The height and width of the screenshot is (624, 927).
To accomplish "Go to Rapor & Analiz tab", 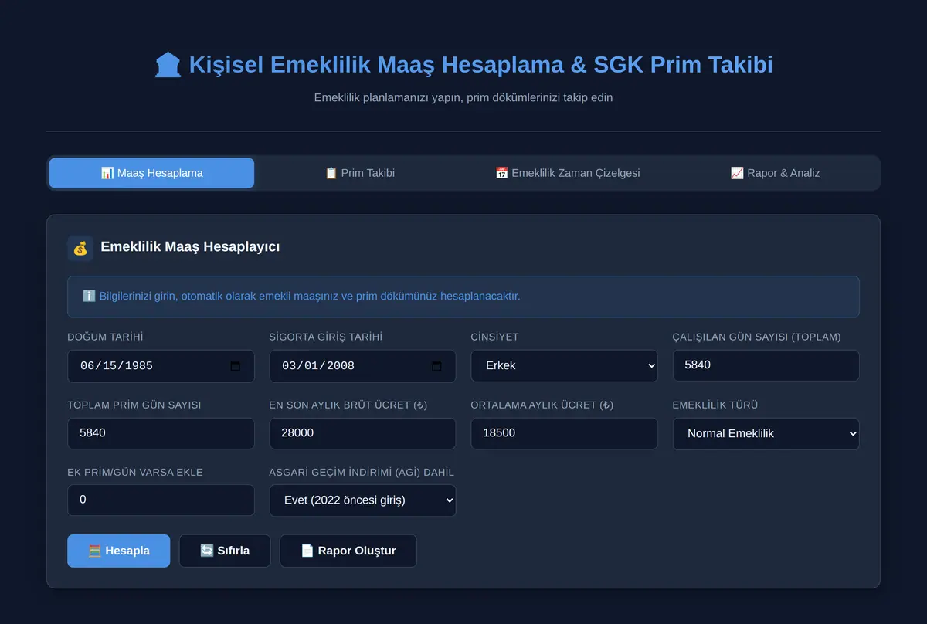I will 775,173.
